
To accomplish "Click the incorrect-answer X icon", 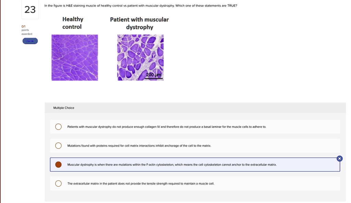I will [x=339, y=158].
